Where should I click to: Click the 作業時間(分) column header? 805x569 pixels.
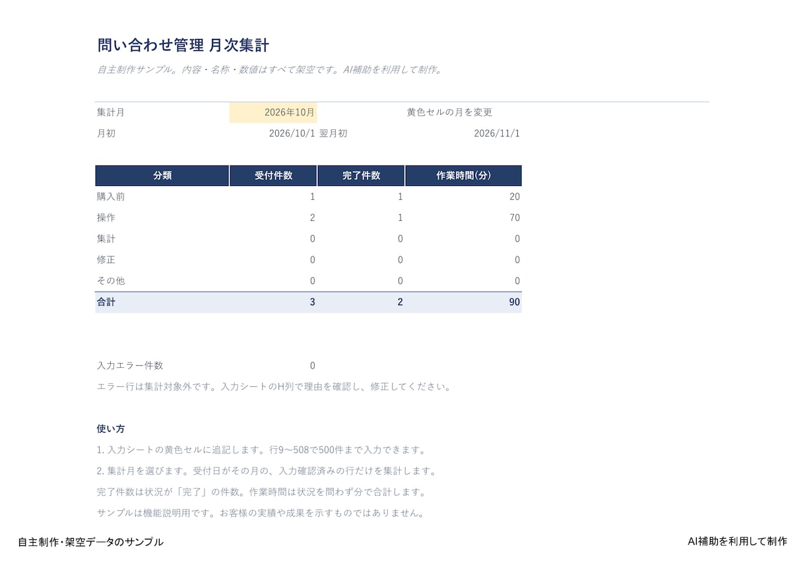tap(463, 176)
